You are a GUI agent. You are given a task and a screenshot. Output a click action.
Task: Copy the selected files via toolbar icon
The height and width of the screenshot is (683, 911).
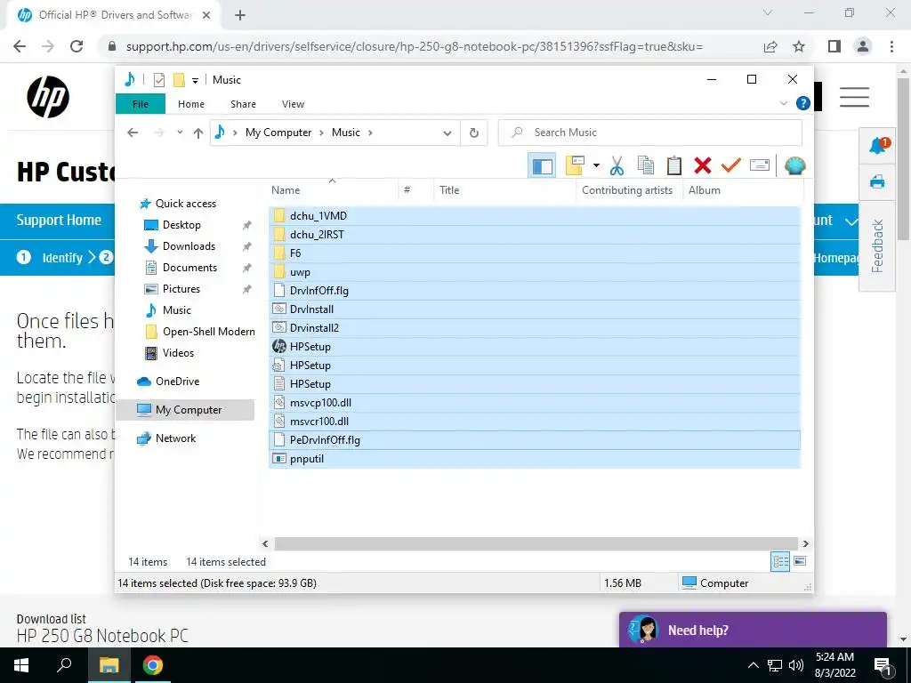646,166
